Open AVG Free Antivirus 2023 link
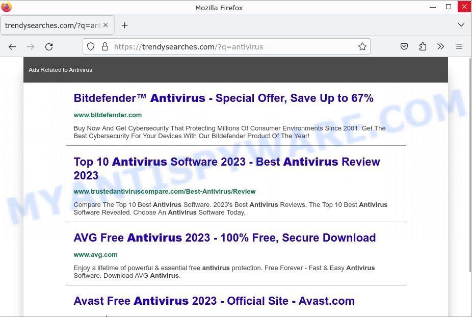The height and width of the screenshot is (317, 472). 225,238
